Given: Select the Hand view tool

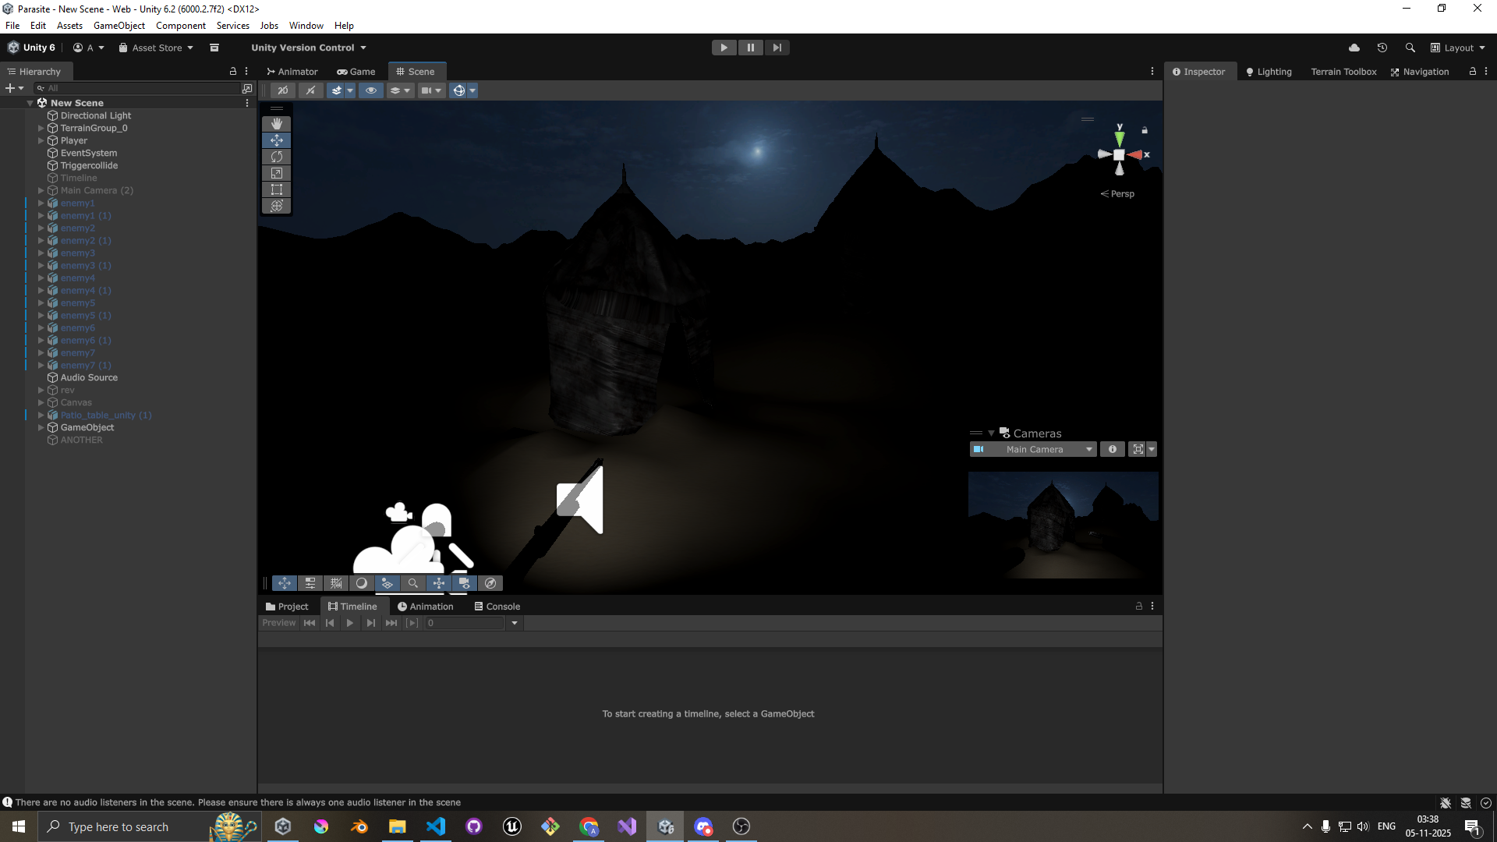Looking at the screenshot, I should coord(276,124).
